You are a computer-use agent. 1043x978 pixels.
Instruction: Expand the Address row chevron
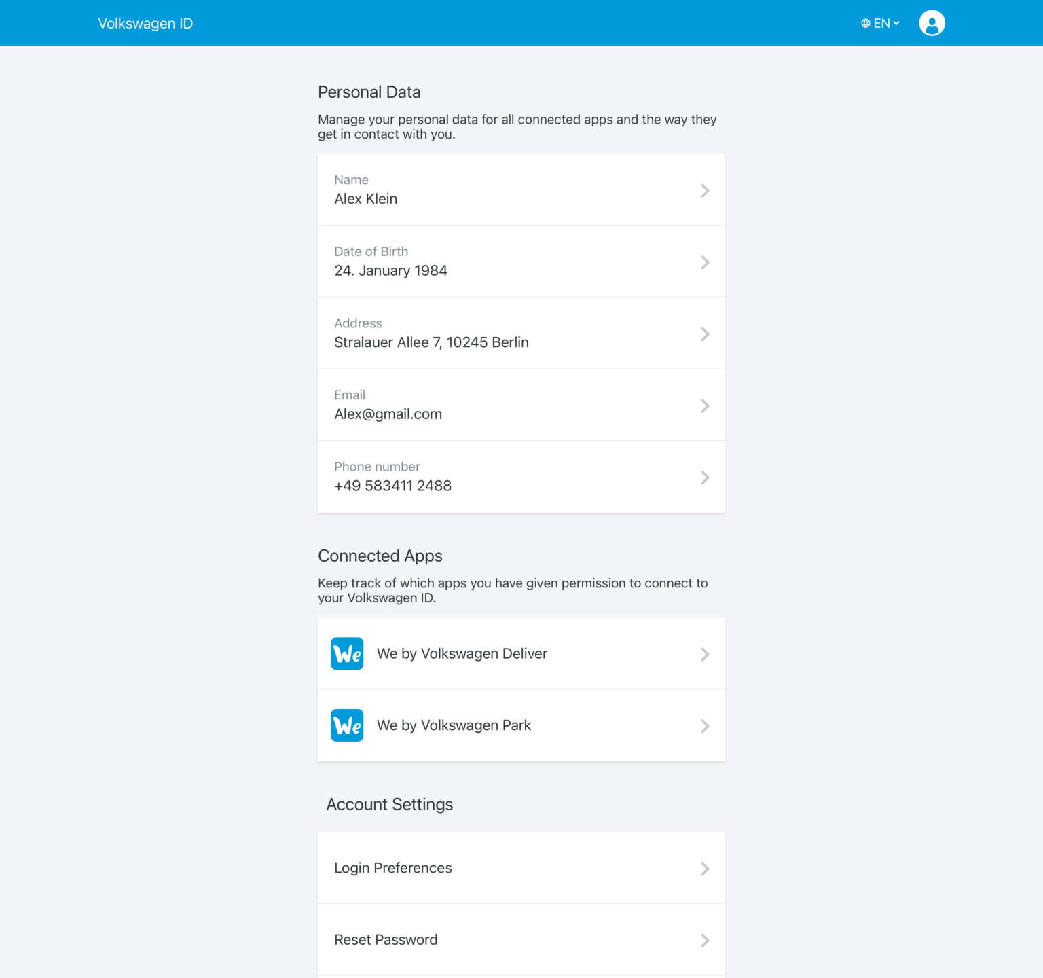tap(705, 334)
